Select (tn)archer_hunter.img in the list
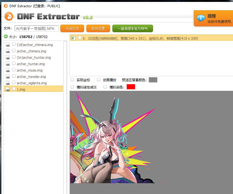Viewport: 233px width, 194px height. pos(34,58)
